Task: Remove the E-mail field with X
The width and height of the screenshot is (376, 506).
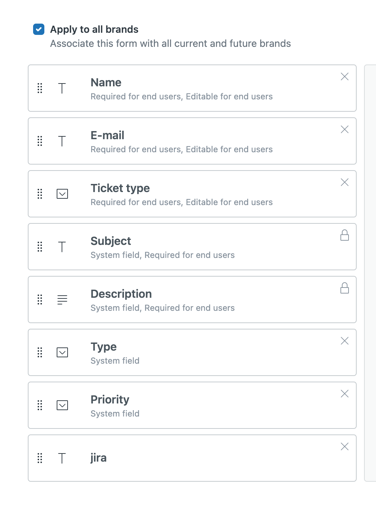Action: pos(345,130)
